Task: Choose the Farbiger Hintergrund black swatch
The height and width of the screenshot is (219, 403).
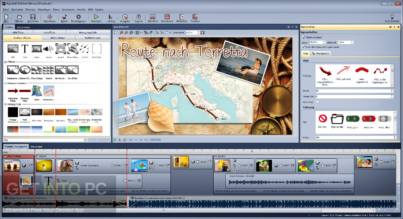Action: (x=13, y=112)
